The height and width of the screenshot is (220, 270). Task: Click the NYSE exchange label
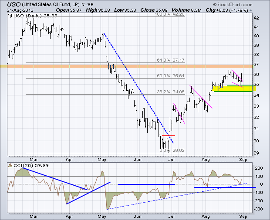[88, 5]
